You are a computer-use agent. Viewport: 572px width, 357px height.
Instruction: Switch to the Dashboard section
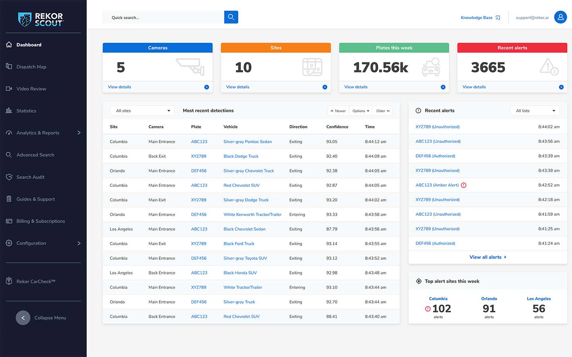pyautogui.click(x=29, y=44)
